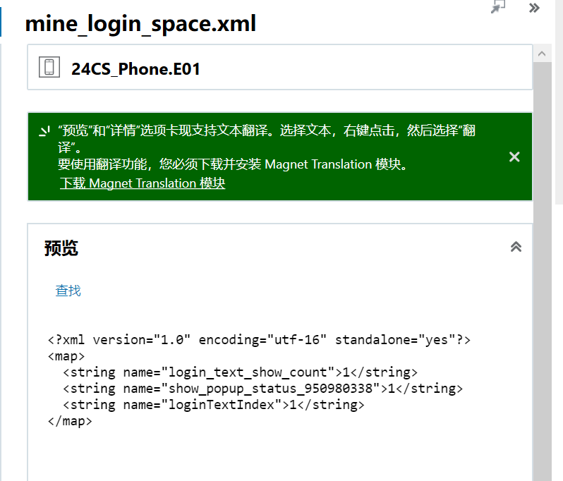Click the 预览 section heading
The width and height of the screenshot is (563, 481).
click(61, 248)
